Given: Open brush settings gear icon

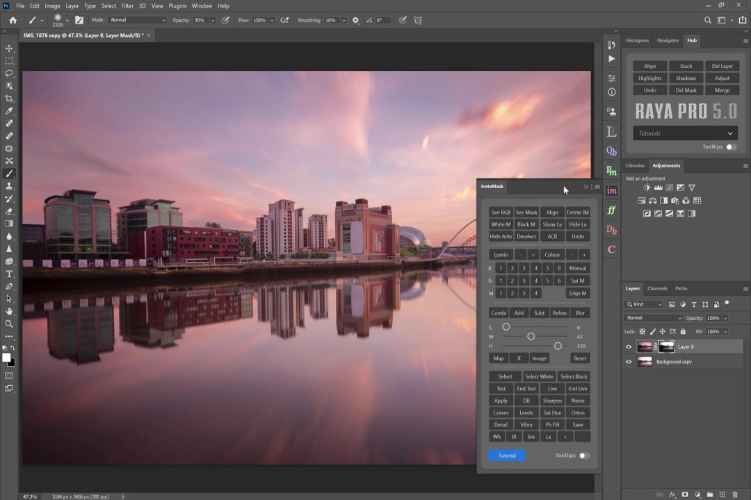Looking at the screenshot, I should point(356,20).
